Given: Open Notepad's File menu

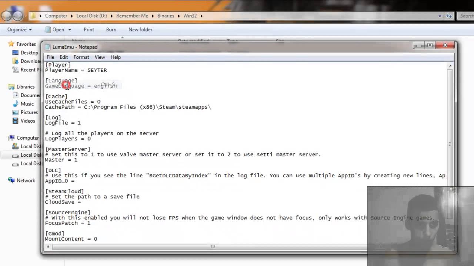Looking at the screenshot, I should pos(50,57).
